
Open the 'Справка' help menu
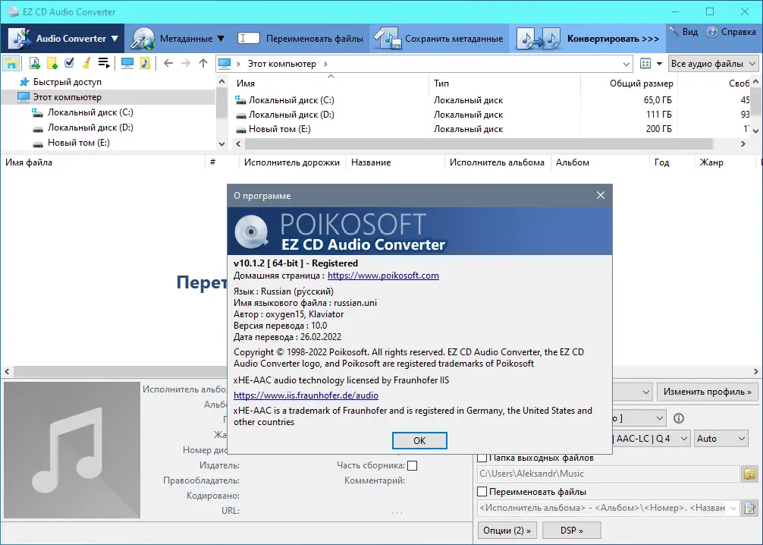731,32
